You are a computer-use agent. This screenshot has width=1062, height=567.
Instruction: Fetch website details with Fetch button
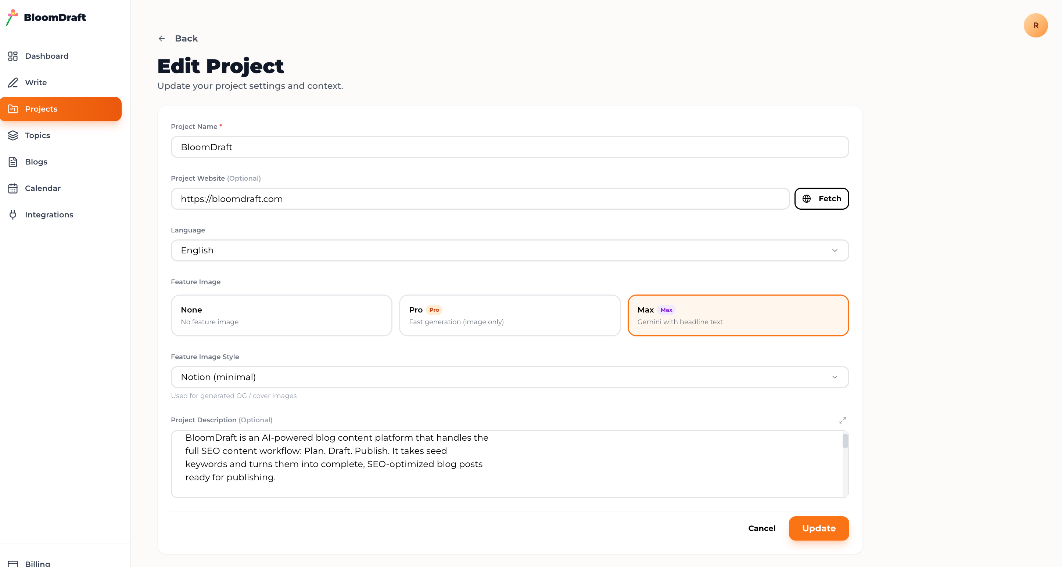coord(821,199)
